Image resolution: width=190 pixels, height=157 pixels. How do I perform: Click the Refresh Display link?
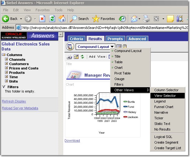(x=14, y=101)
